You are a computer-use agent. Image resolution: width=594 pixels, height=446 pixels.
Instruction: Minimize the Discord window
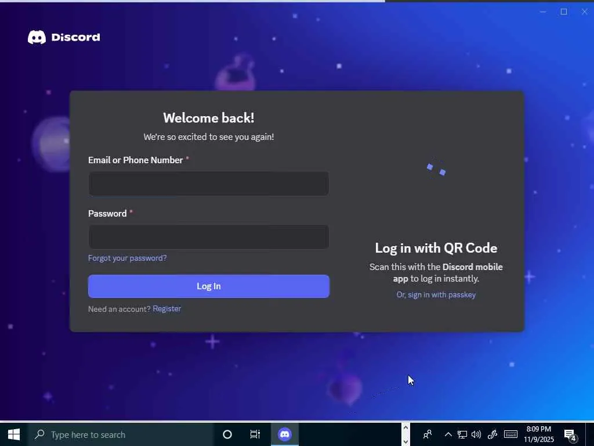543,12
